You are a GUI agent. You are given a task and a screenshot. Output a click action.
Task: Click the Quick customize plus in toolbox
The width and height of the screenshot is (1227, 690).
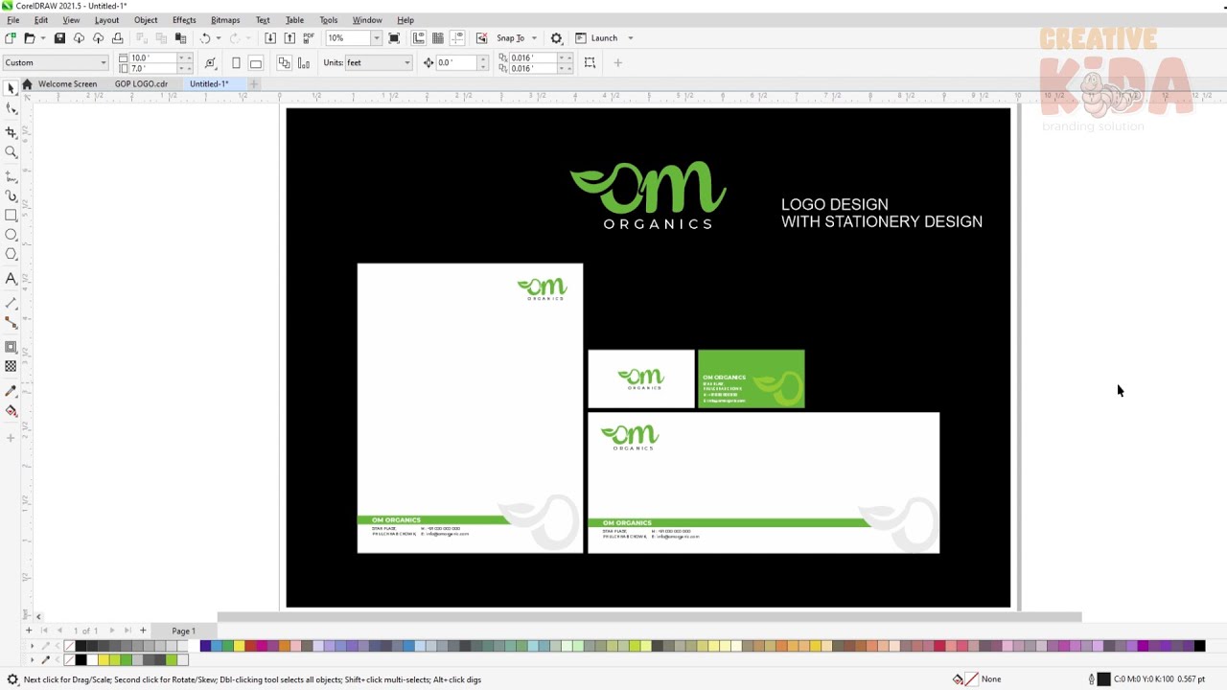(11, 438)
